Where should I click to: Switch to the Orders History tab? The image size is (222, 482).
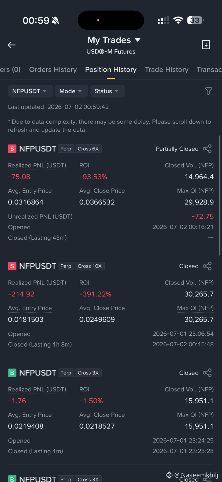pyautogui.click(x=53, y=70)
